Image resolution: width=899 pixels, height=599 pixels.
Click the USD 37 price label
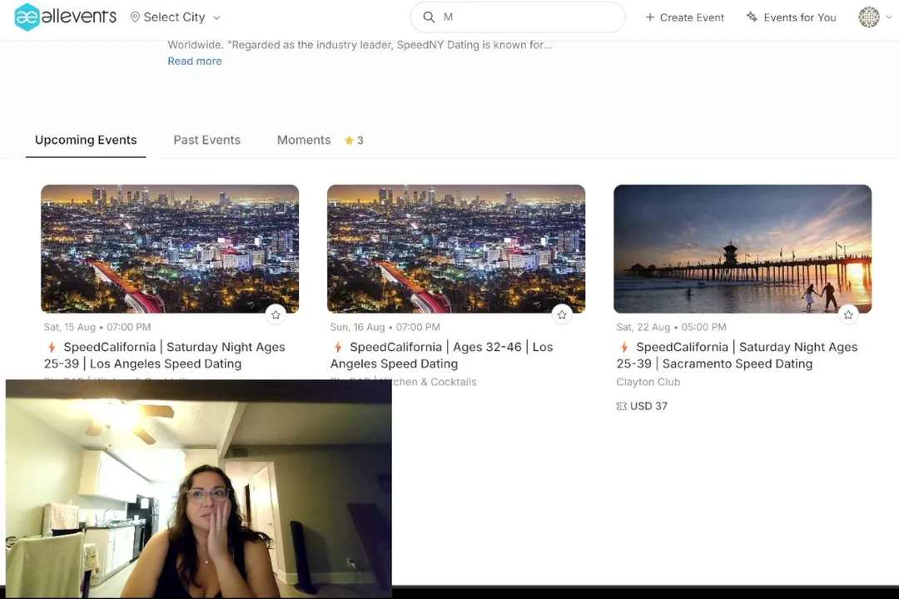point(648,406)
